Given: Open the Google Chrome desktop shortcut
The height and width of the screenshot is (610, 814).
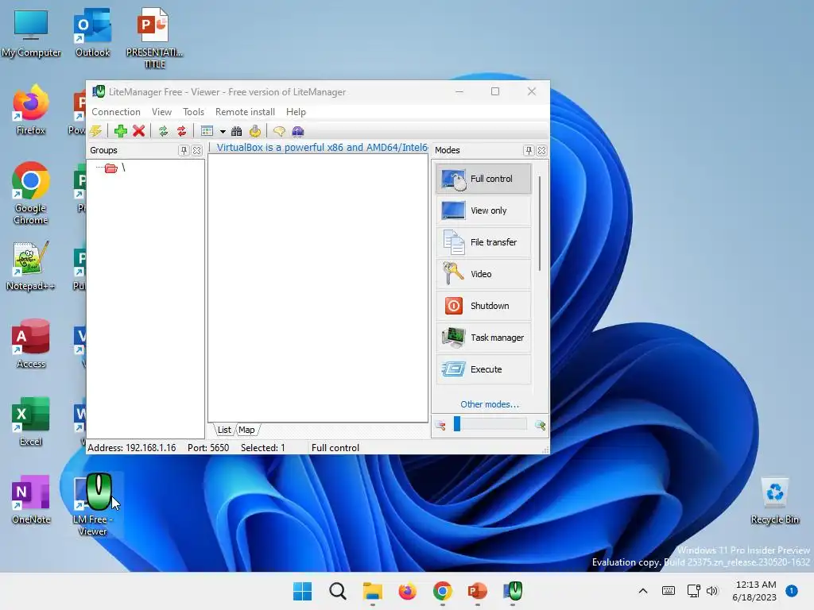Looking at the screenshot, I should [x=31, y=194].
